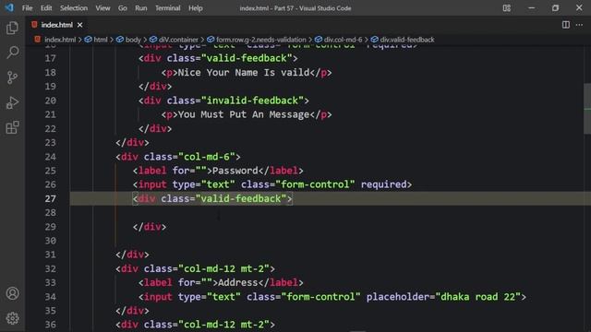Click the Password label text on line 25
The height and width of the screenshot is (332, 591).
pos(235,171)
